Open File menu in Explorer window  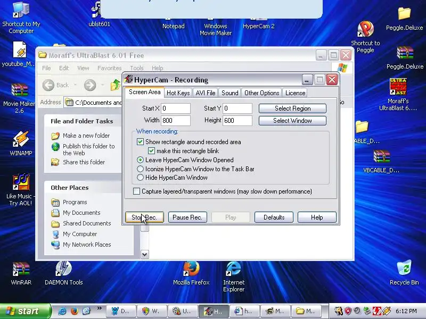[x=46, y=68]
